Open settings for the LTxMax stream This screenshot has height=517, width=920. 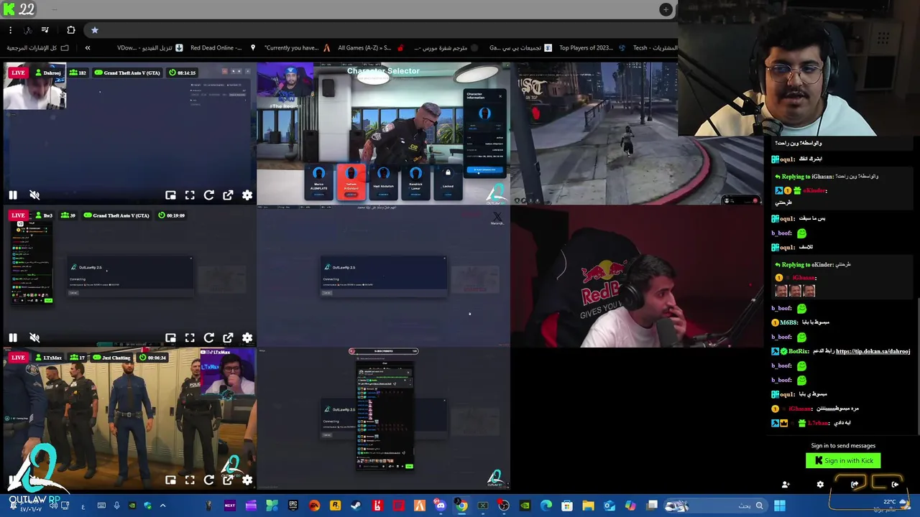247,480
